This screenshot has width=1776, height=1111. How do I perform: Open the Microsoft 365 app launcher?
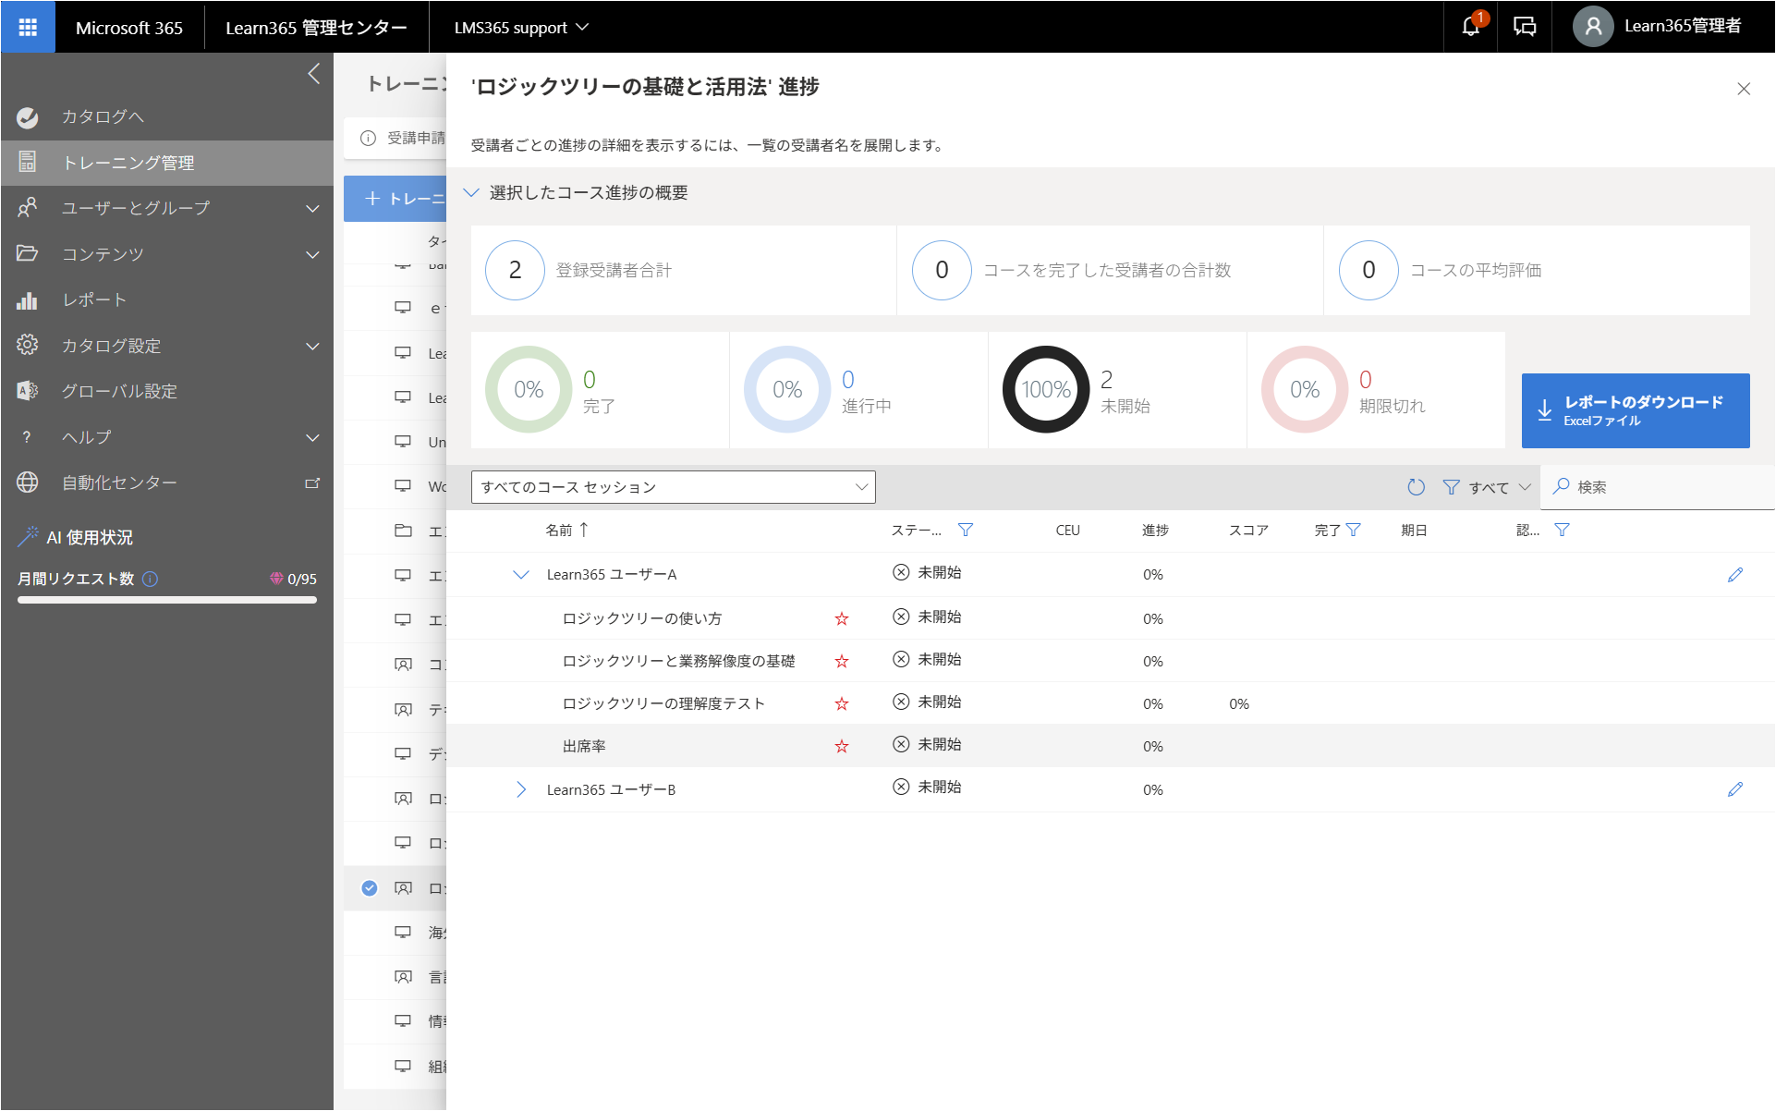click(x=28, y=27)
